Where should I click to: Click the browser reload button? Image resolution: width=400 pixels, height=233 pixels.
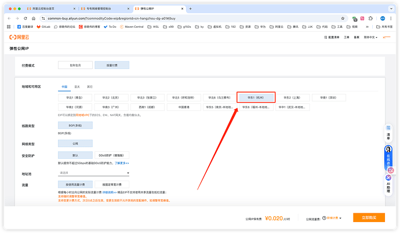pyautogui.click(x=24, y=19)
